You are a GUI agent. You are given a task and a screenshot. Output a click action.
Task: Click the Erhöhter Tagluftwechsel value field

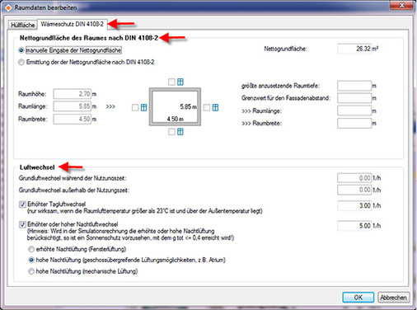(354, 205)
